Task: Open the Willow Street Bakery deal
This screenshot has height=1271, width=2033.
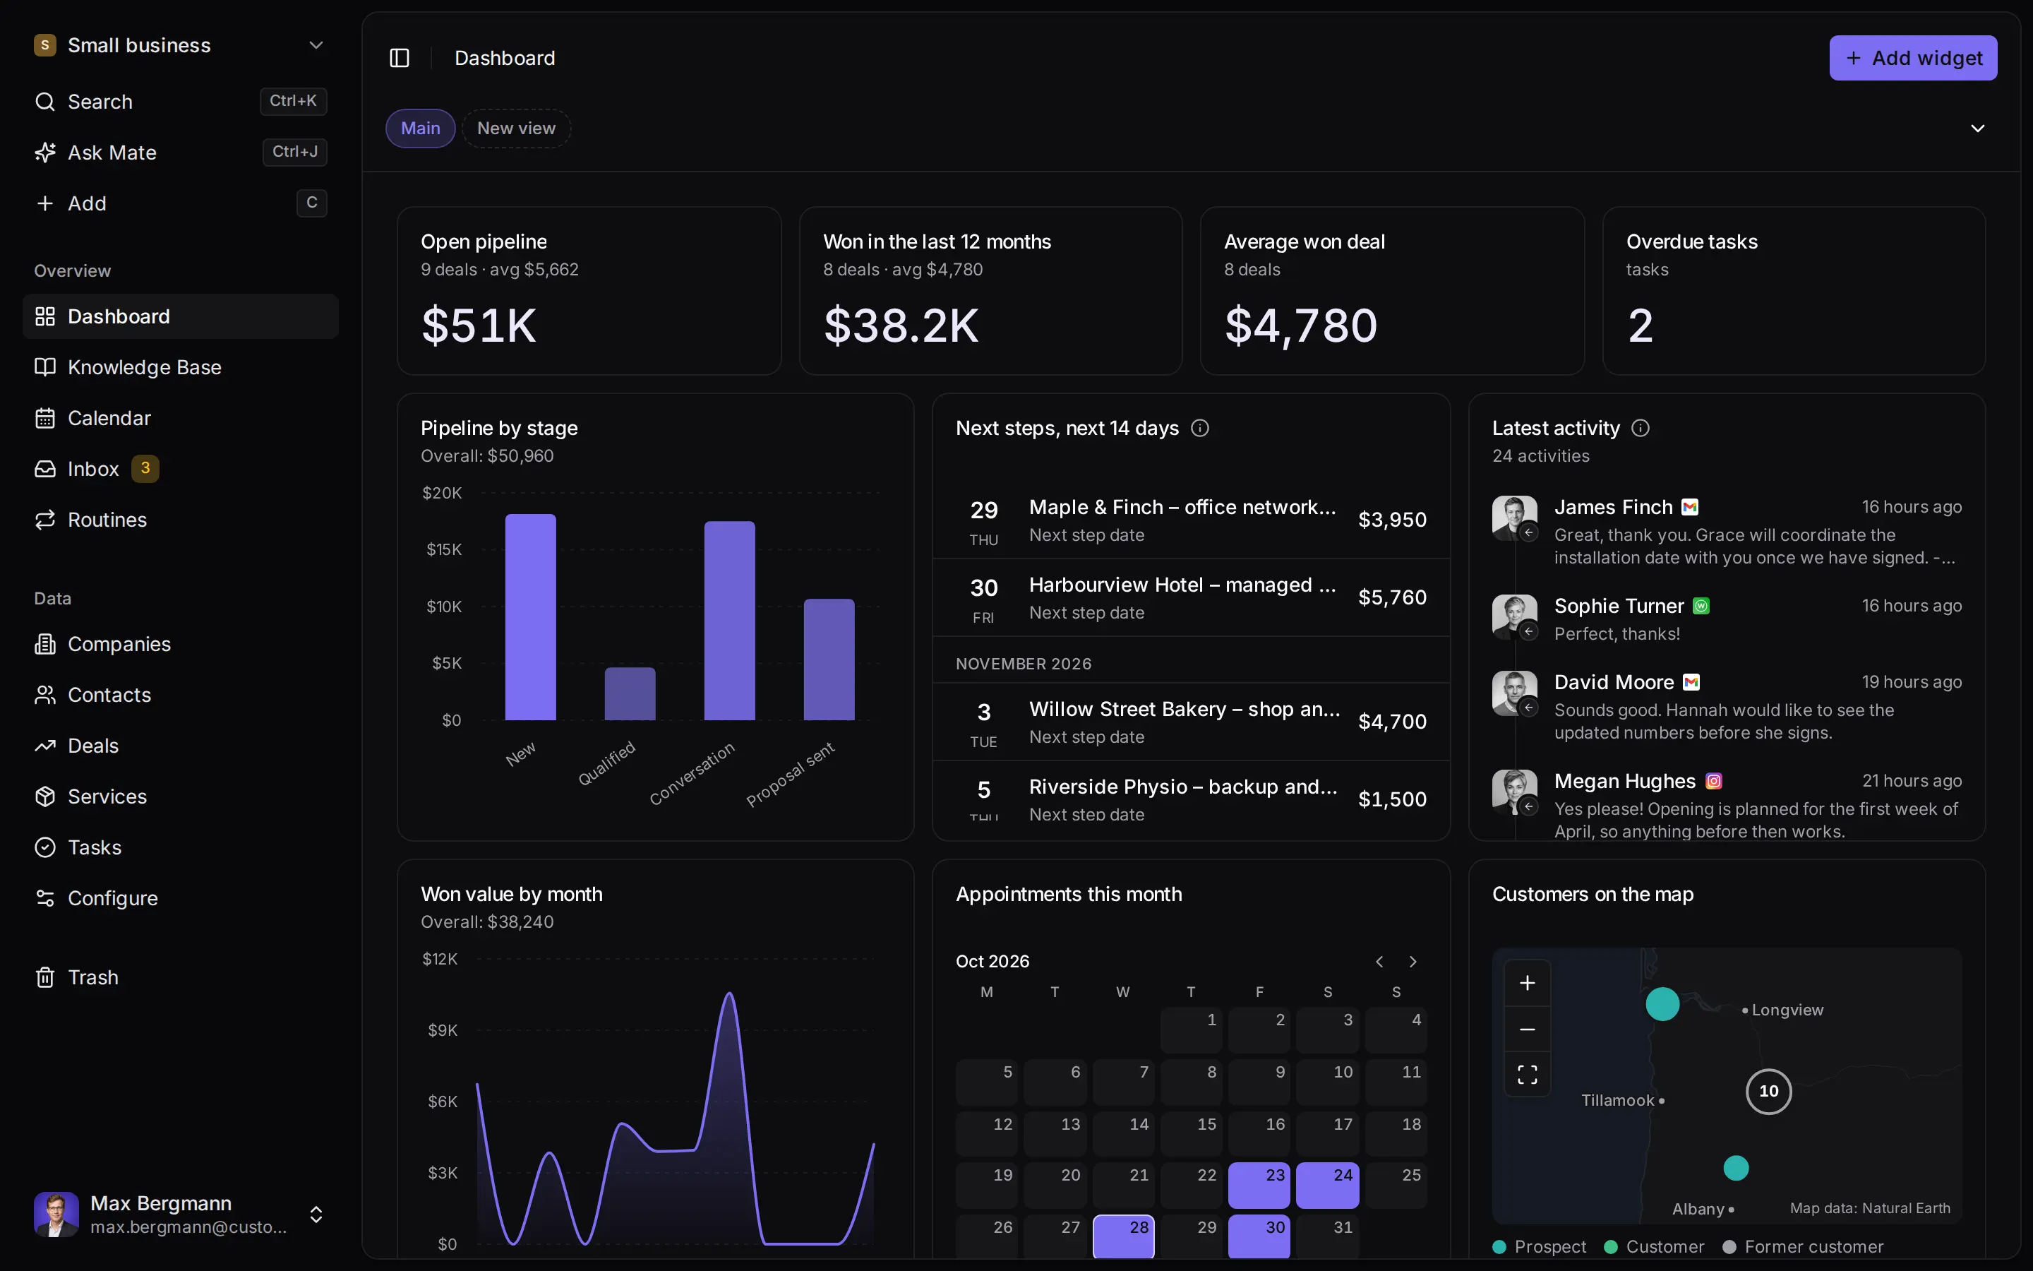Action: [x=1190, y=722]
